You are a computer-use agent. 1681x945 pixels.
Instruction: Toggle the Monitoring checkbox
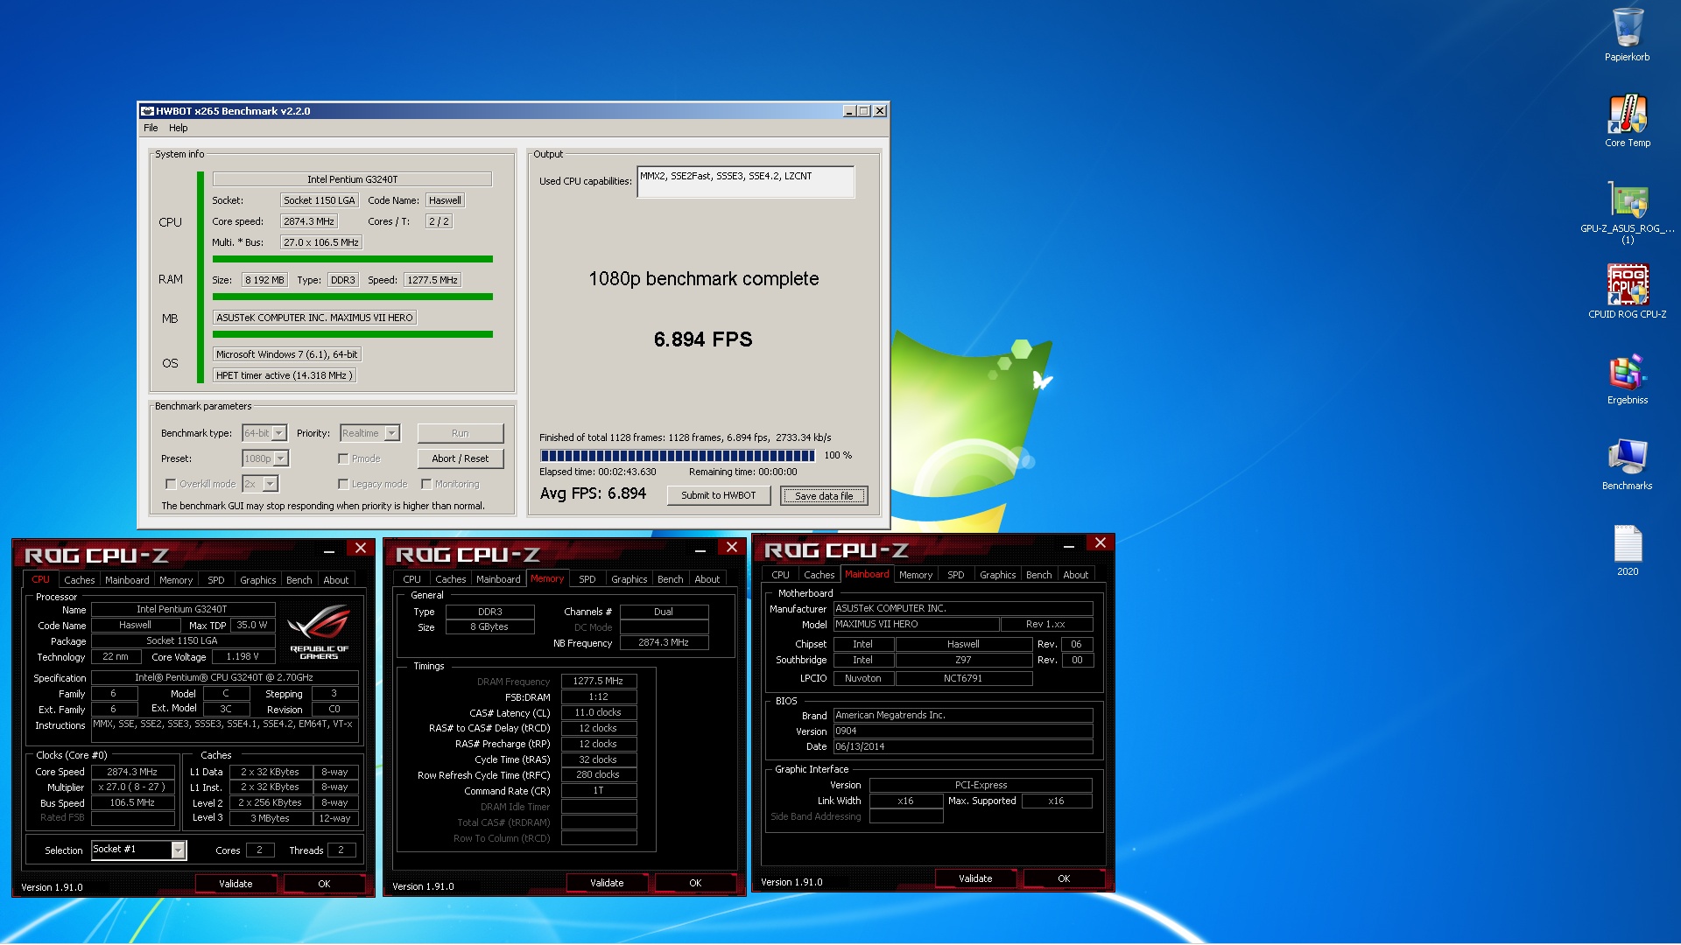(426, 484)
